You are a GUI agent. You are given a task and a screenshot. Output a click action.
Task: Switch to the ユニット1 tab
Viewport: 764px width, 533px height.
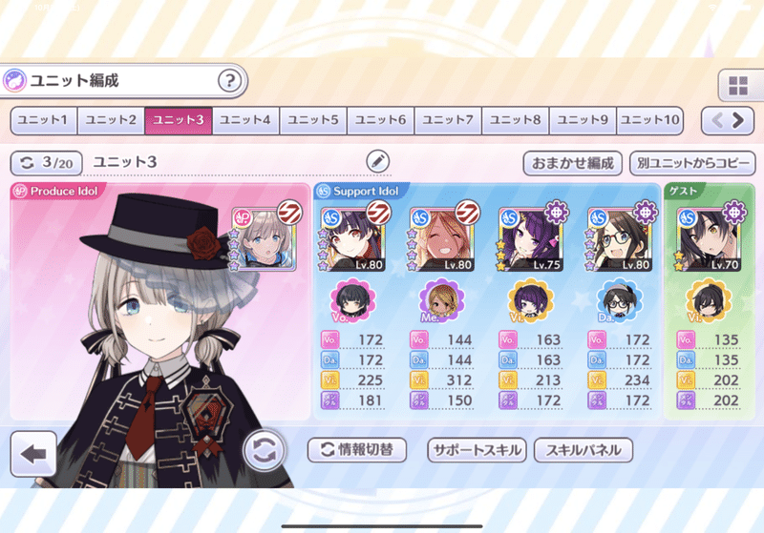click(x=44, y=120)
